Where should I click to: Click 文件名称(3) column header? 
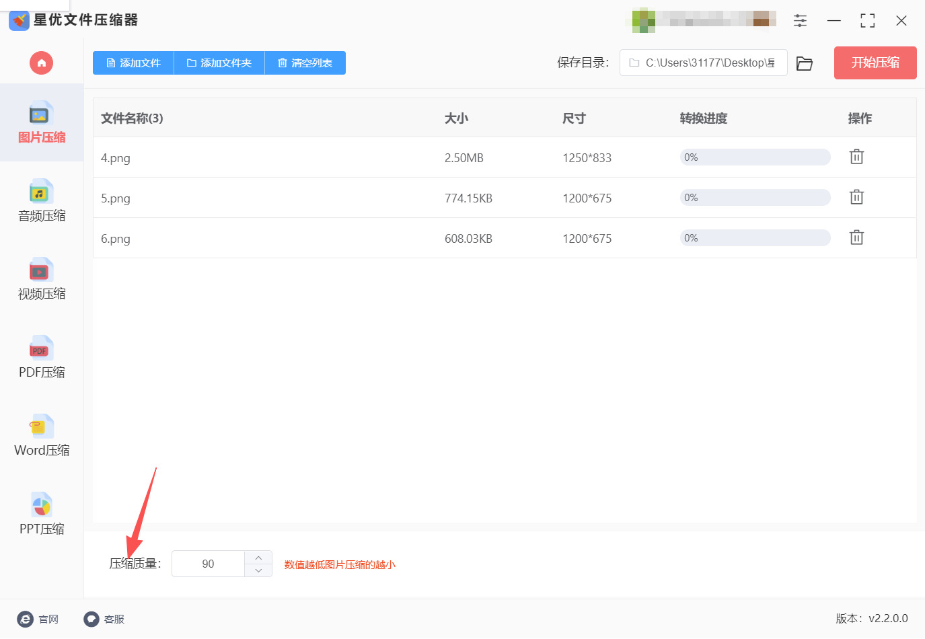132,118
